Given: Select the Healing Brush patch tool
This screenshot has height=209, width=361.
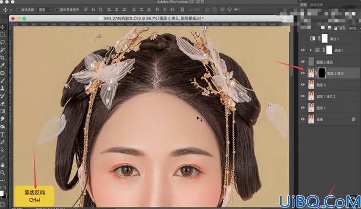Looking at the screenshot, I should (x=3, y=73).
